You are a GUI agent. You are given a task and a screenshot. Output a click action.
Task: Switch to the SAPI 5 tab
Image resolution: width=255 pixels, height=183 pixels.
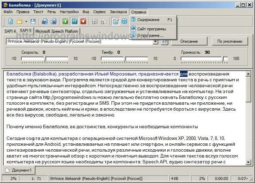(x=25, y=31)
